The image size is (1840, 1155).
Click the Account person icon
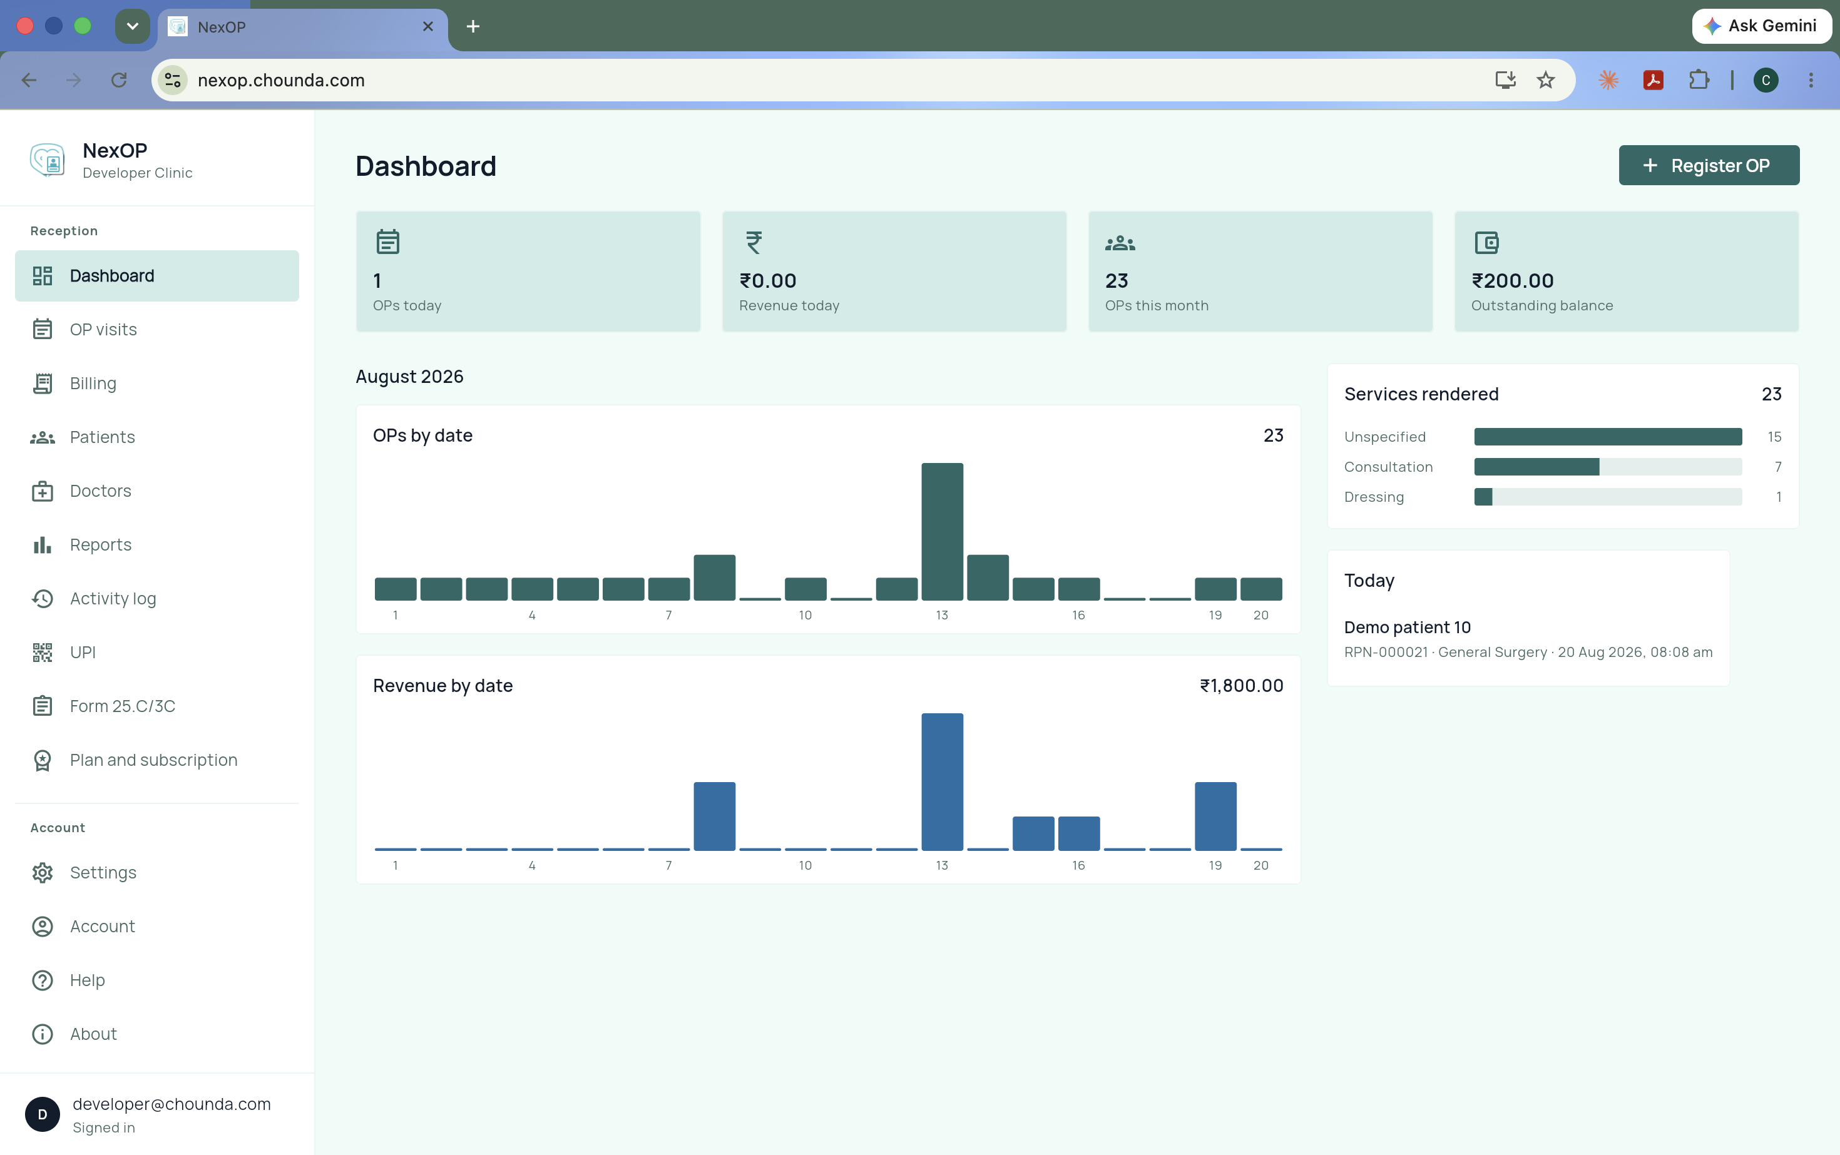(x=43, y=927)
